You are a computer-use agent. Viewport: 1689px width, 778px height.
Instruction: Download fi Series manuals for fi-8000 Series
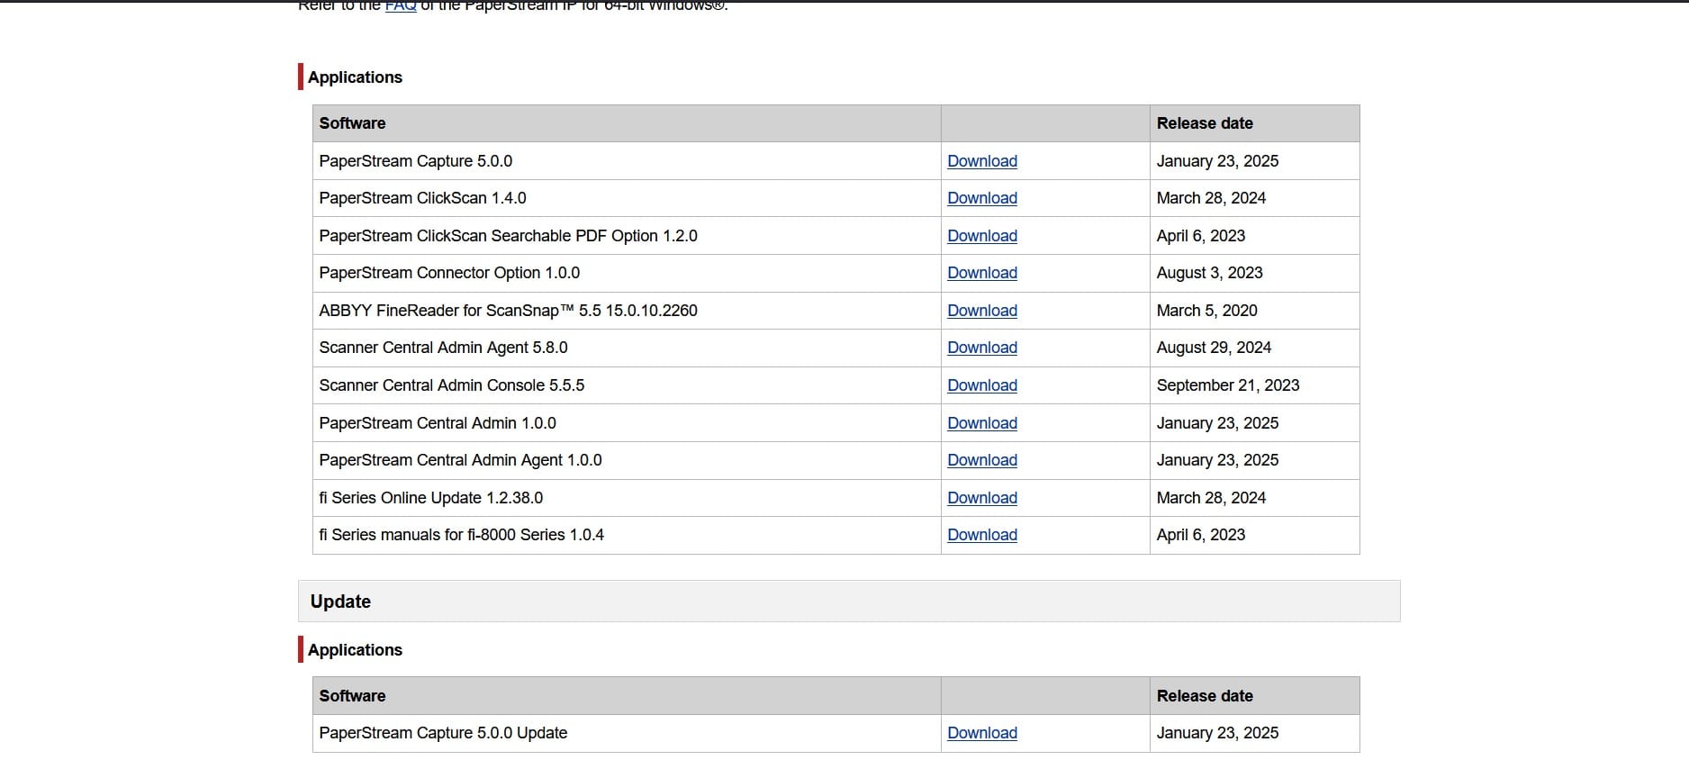coord(981,535)
